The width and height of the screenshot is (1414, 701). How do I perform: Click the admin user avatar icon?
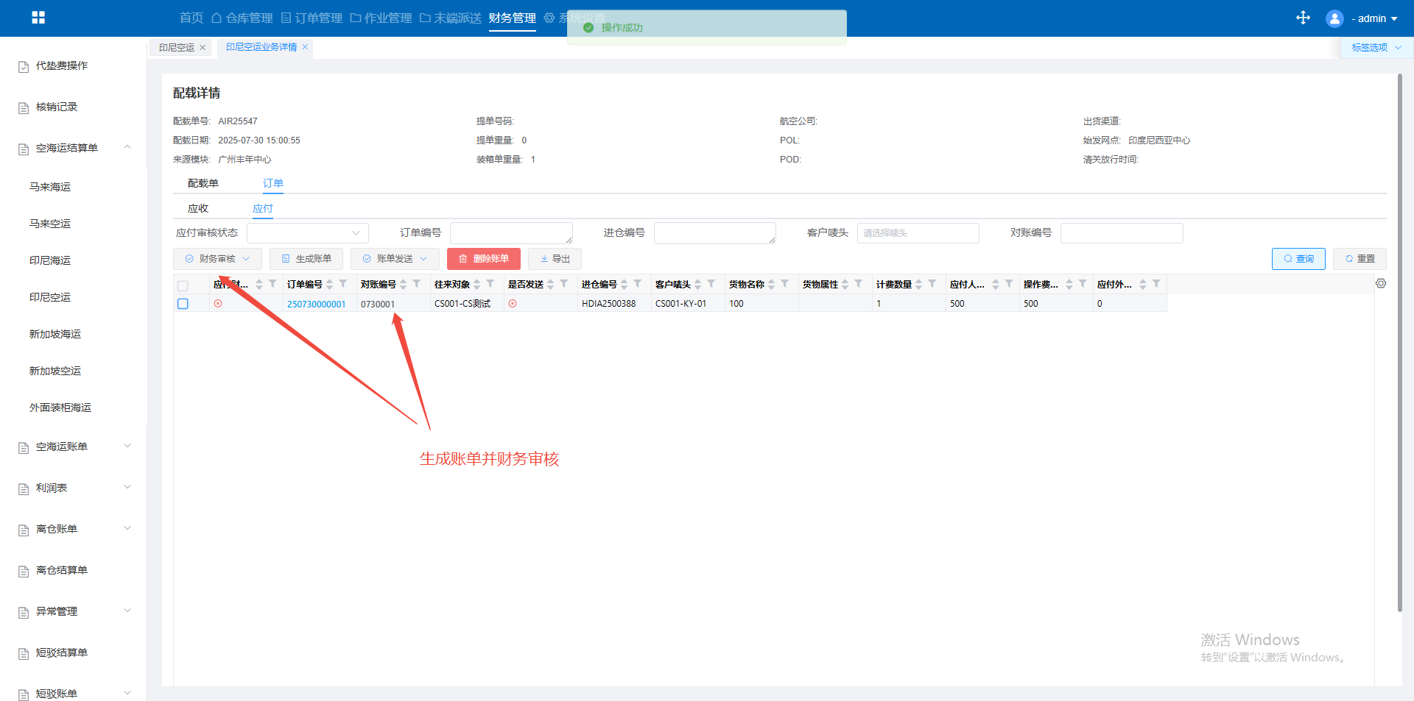[1334, 18]
